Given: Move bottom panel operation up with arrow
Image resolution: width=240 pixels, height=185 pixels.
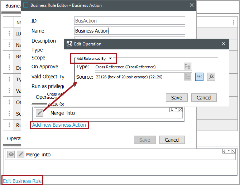Looking at the screenshot, I should pyautogui.click(x=229, y=151).
